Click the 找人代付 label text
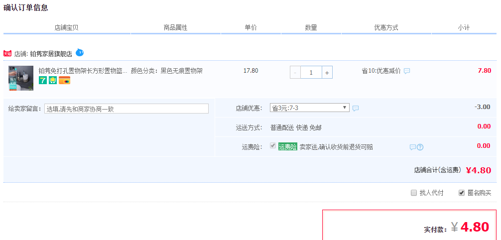Image resolution: width=501 pixels, height=240 pixels. point(431,193)
